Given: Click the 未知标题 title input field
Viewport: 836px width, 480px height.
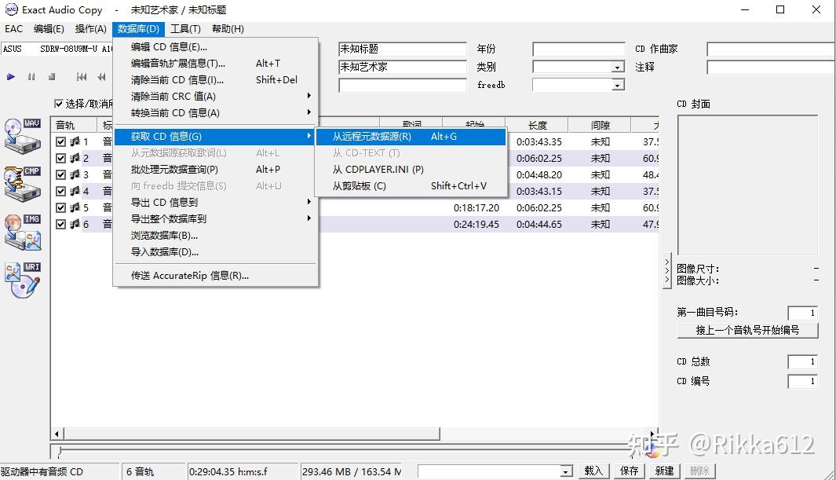Looking at the screenshot, I should pos(403,49).
